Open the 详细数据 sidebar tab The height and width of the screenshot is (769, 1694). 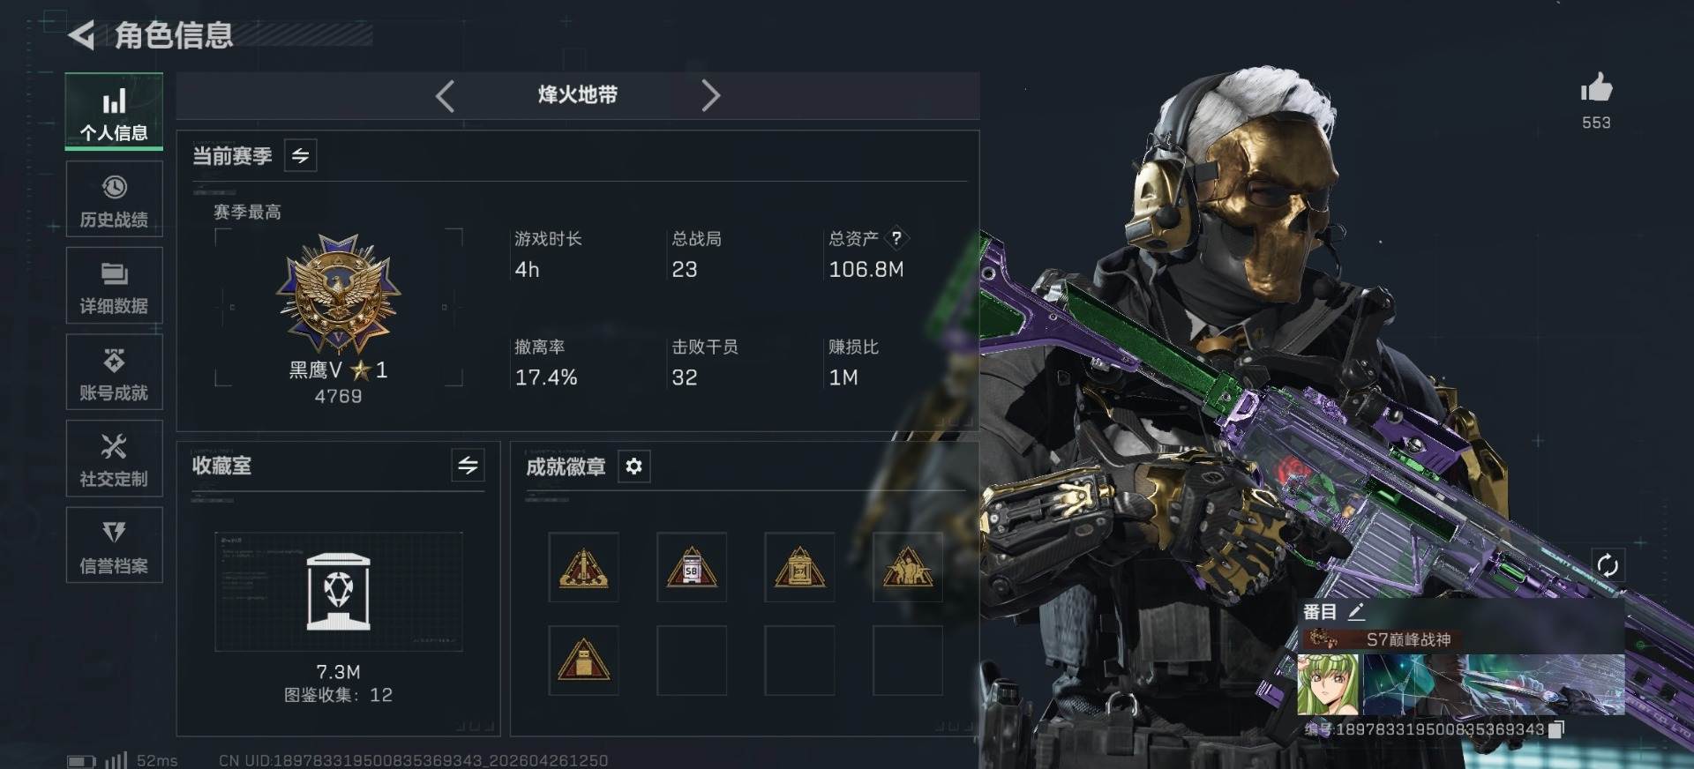coord(114,286)
